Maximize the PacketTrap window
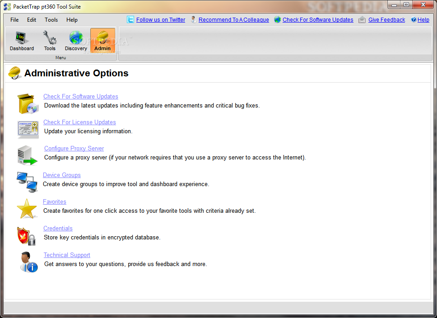Screen dimensions: 437x318 (406, 5)
